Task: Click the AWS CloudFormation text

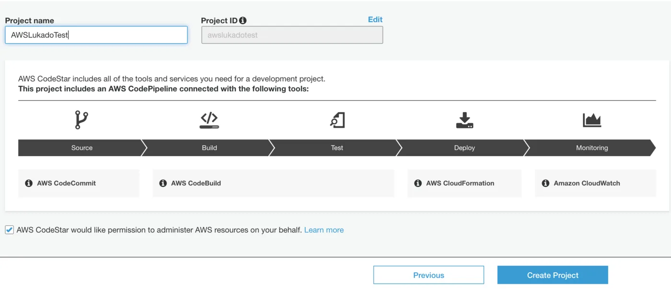Action: [x=460, y=183]
